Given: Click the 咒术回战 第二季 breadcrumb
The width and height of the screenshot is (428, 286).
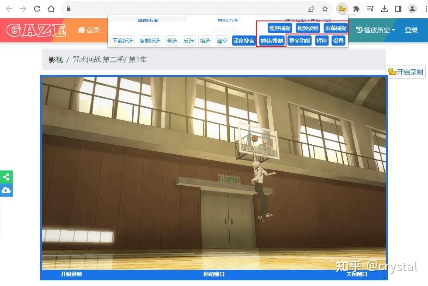Looking at the screenshot, I should [98, 59].
